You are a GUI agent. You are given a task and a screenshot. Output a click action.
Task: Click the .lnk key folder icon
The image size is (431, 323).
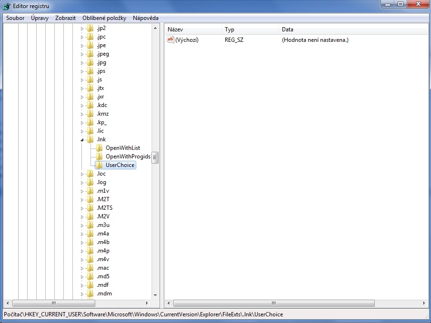pos(90,139)
